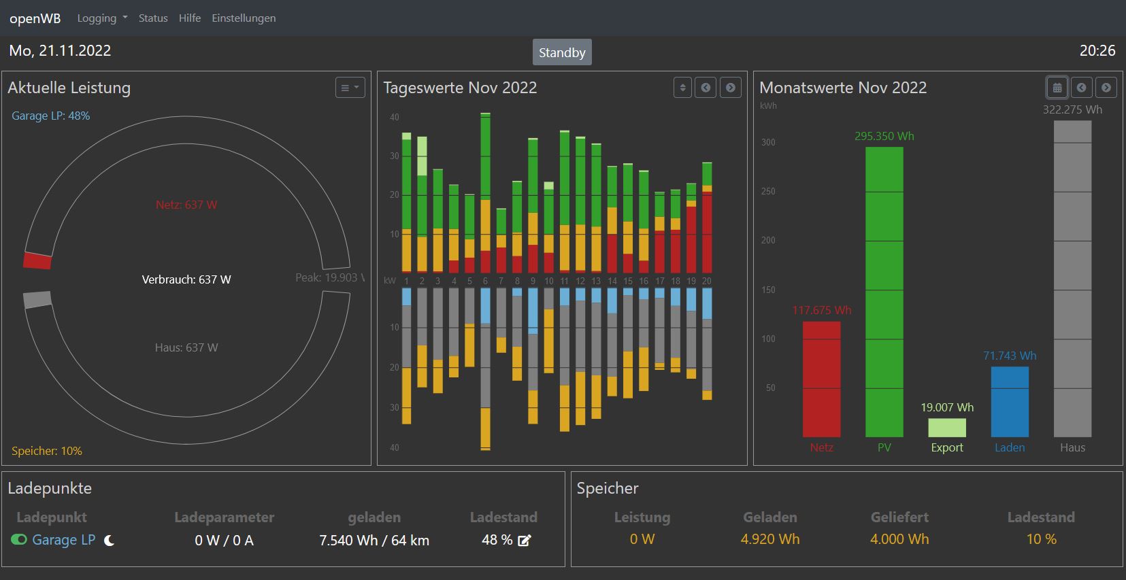The height and width of the screenshot is (580, 1126).
Task: Click the Standby charge mode button
Action: pos(561,52)
